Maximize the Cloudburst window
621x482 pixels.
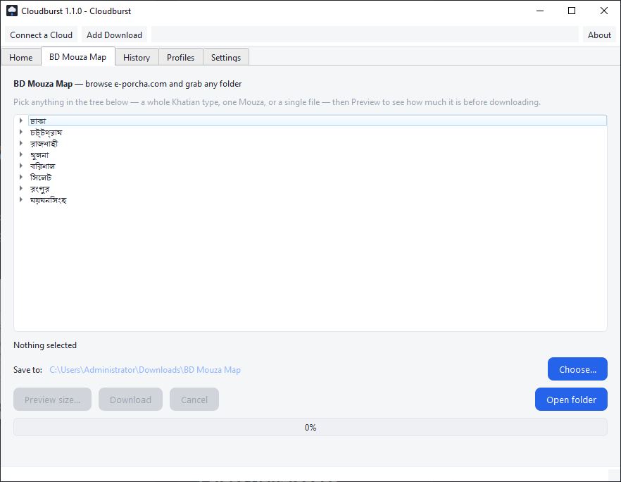[x=572, y=11]
